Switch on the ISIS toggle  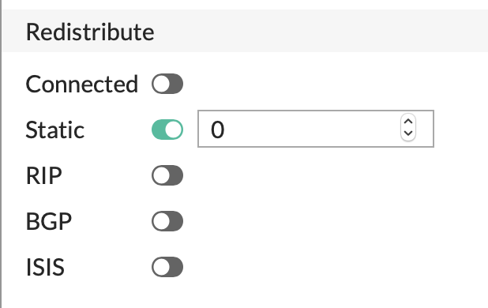(167, 267)
